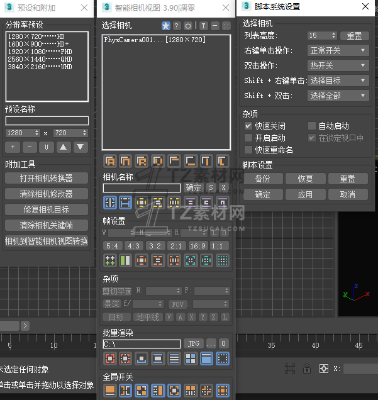
Task: Click the 相机名称 input field
Action: pos(142,188)
